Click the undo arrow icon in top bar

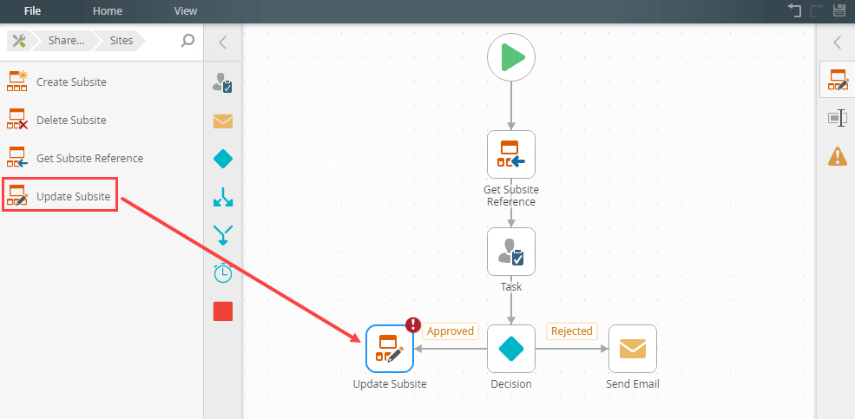(794, 10)
